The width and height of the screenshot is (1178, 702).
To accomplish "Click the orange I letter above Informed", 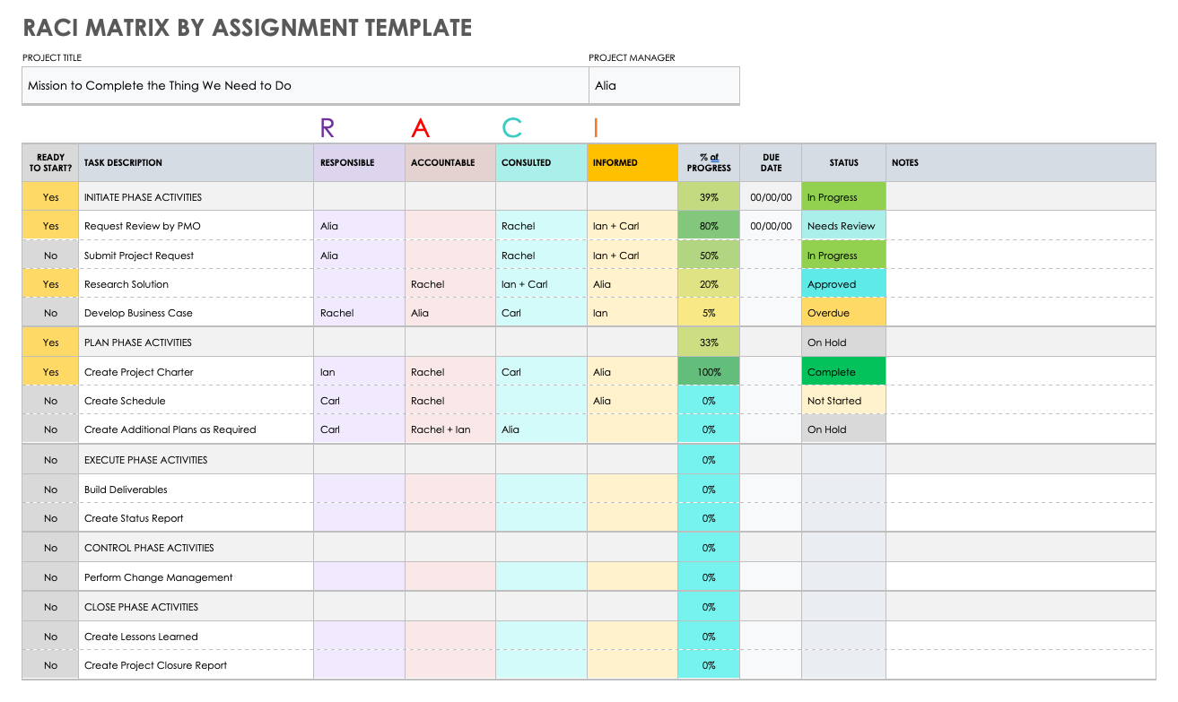I will tap(595, 128).
